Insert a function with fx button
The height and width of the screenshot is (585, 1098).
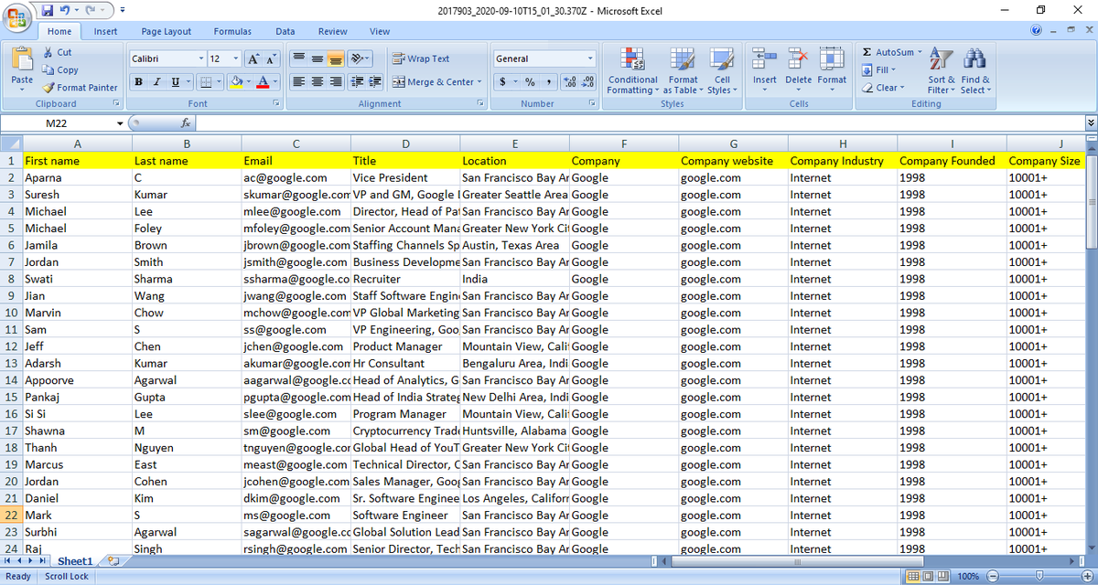(x=186, y=123)
